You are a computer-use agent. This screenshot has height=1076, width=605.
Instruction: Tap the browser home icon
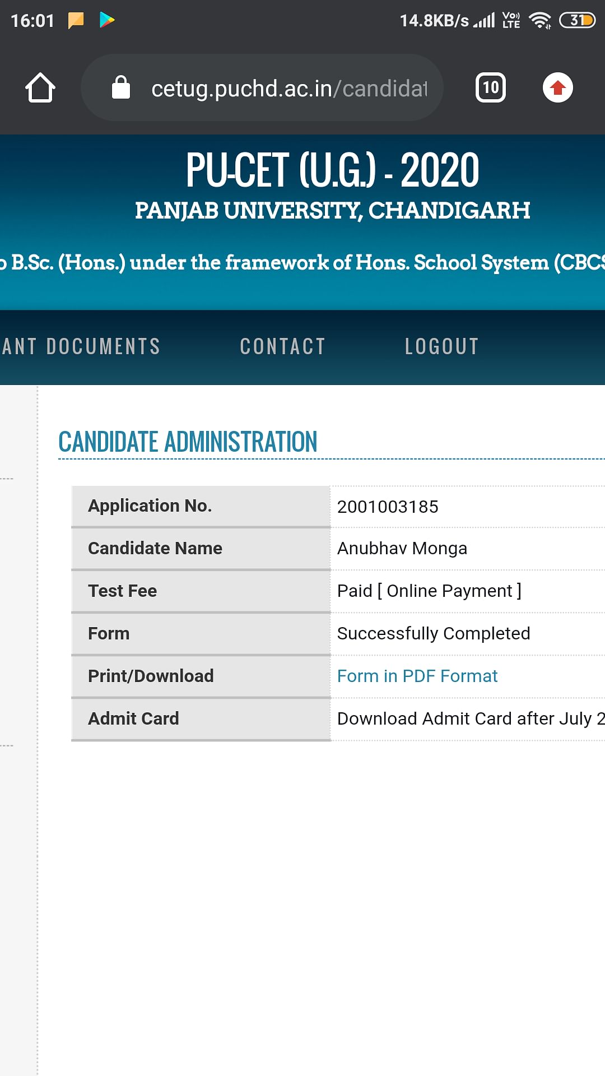(40, 87)
